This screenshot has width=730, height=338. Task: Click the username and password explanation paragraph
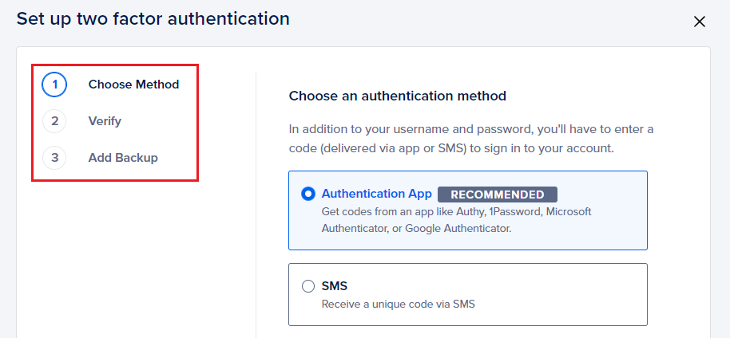tap(471, 138)
